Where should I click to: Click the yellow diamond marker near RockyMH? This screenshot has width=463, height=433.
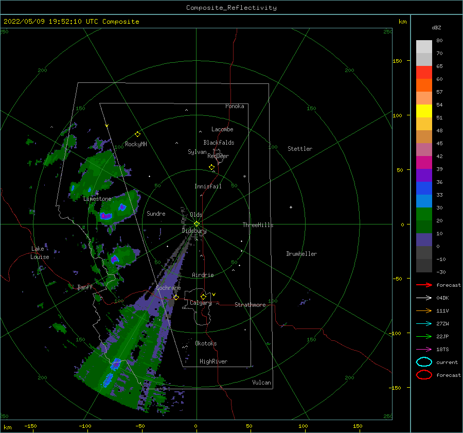tap(137, 134)
